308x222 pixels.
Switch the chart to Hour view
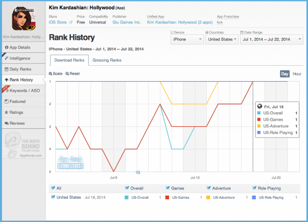(297, 74)
